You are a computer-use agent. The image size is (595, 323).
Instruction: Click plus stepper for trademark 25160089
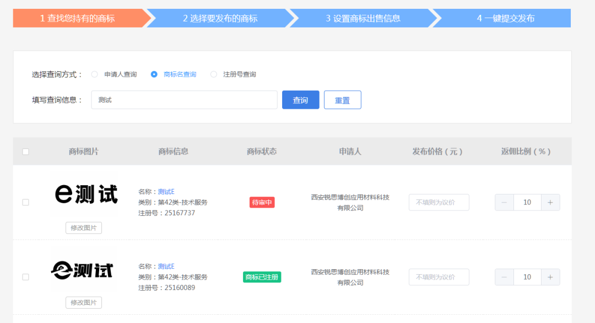coord(550,277)
